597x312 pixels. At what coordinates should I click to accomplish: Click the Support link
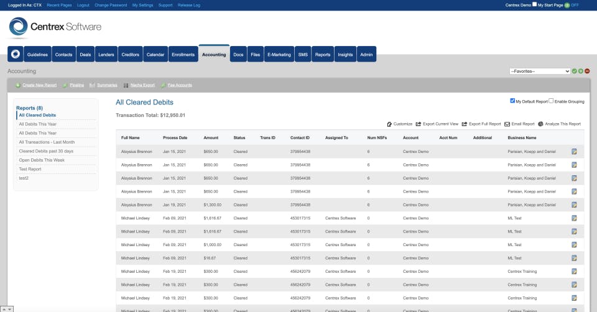(x=165, y=6)
